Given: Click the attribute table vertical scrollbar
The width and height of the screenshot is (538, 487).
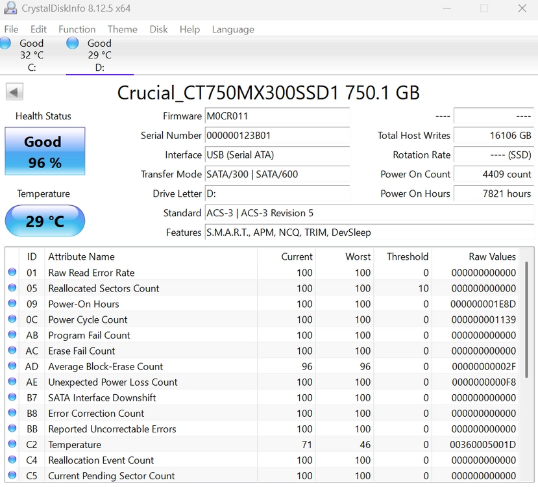Looking at the screenshot, I should [x=526, y=319].
